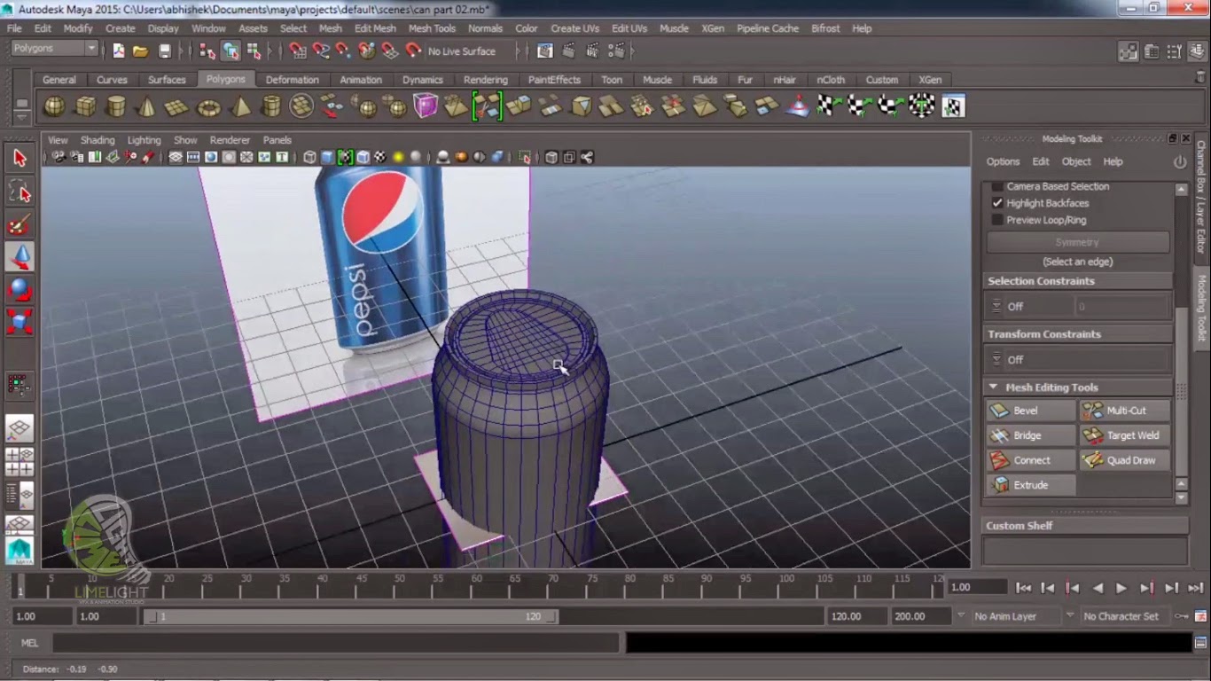This screenshot has height=681, width=1211.
Task: Click the MEL command line input
Action: point(338,642)
